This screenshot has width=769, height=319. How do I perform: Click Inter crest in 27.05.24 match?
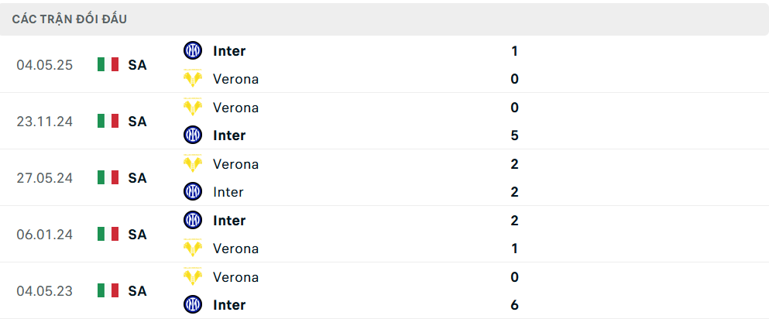click(x=192, y=192)
